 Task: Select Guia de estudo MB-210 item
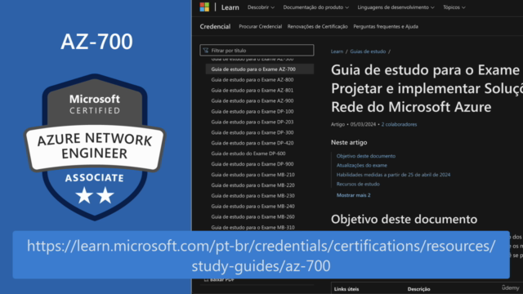coord(253,175)
